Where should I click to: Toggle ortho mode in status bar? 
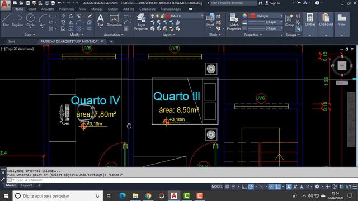coord(244,186)
